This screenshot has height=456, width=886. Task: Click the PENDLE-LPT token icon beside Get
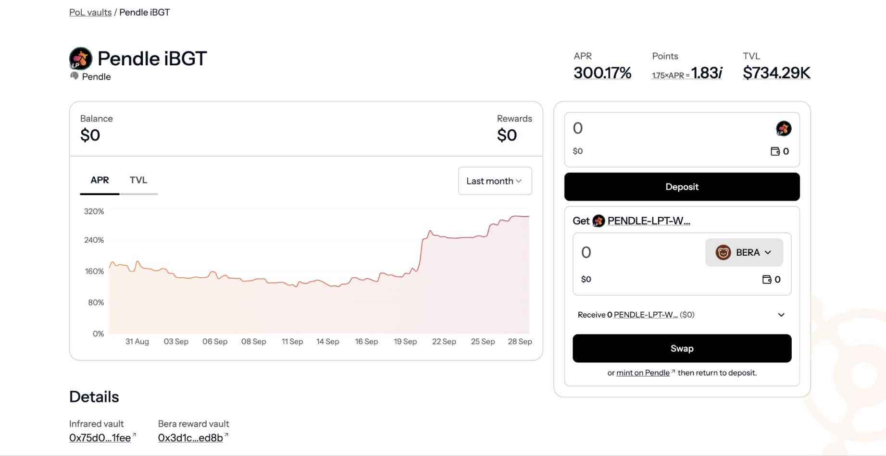point(599,221)
